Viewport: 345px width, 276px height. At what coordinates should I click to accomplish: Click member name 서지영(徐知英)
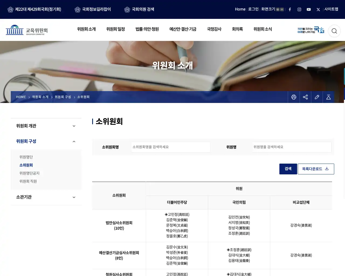pos(239,223)
